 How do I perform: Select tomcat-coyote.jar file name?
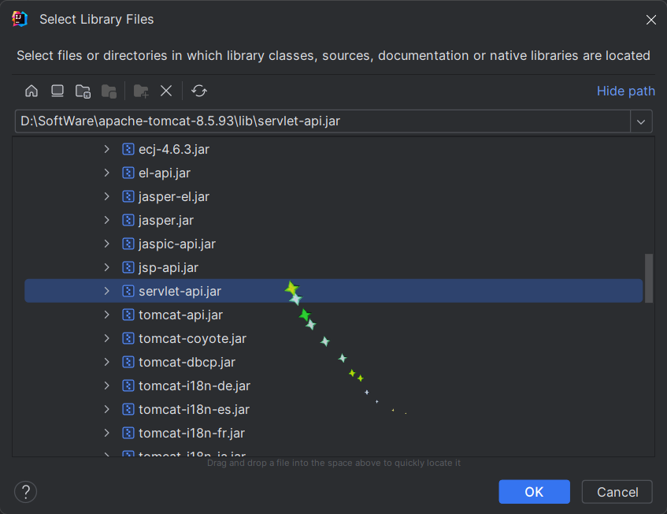click(193, 338)
